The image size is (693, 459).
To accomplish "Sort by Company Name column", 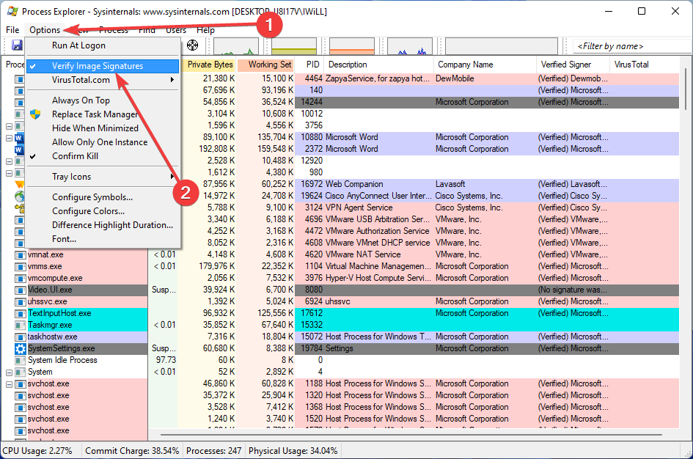I will pos(485,65).
